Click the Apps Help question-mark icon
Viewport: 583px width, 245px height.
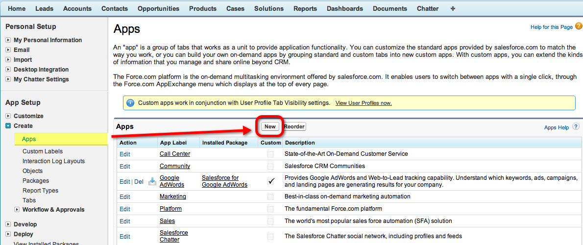click(x=576, y=127)
